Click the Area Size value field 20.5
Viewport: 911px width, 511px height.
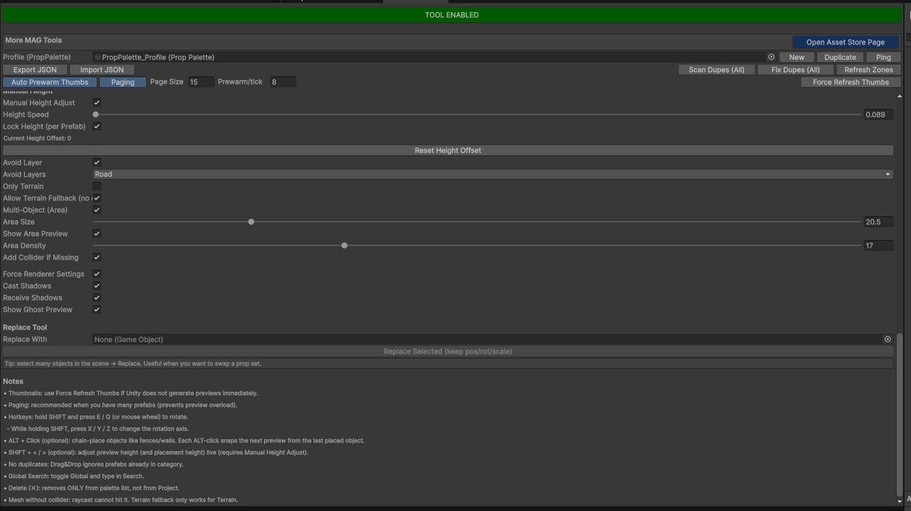878,222
